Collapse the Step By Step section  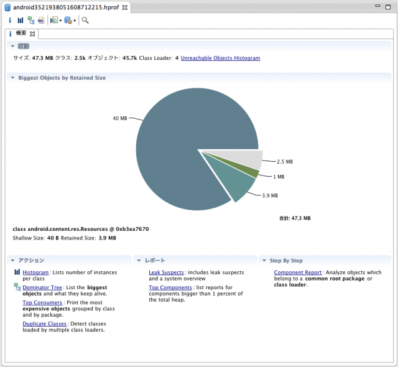click(x=264, y=261)
